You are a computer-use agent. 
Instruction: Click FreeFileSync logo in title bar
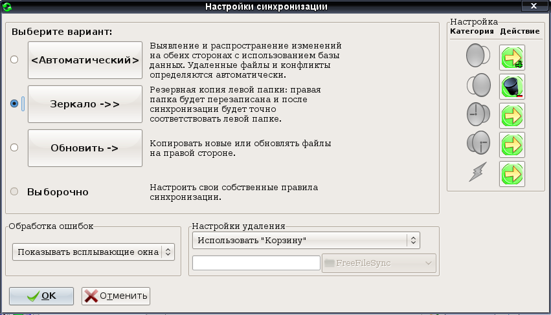(x=6, y=6)
